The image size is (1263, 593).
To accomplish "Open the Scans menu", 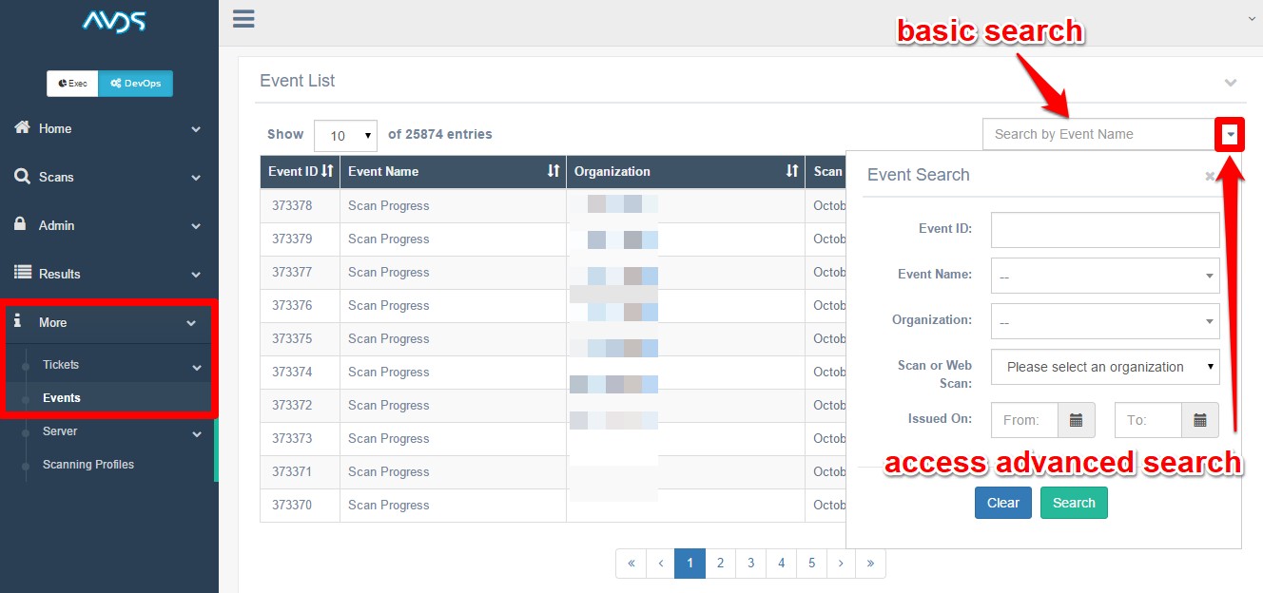I will coord(109,177).
